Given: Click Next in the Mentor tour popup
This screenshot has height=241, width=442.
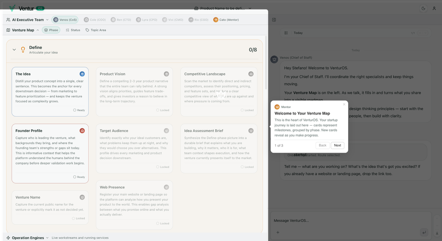Looking at the screenshot, I should point(337,145).
